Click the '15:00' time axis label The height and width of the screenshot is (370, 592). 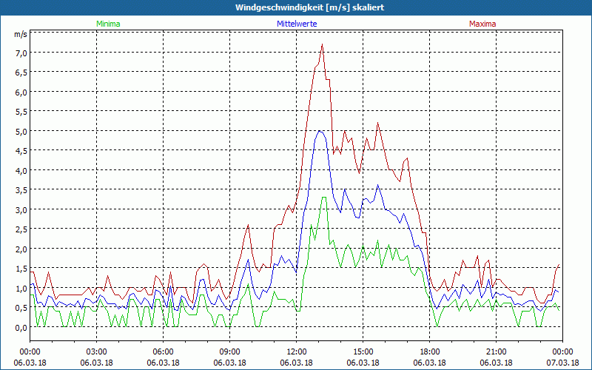[x=363, y=352]
